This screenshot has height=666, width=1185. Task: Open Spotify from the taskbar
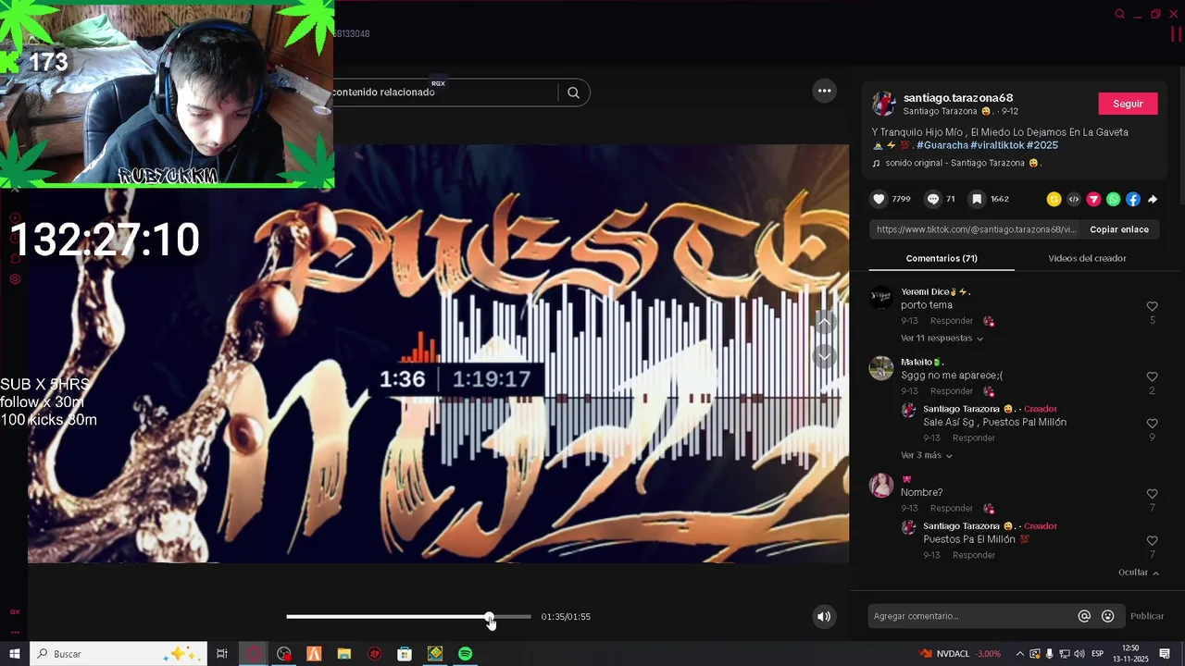pos(466,654)
